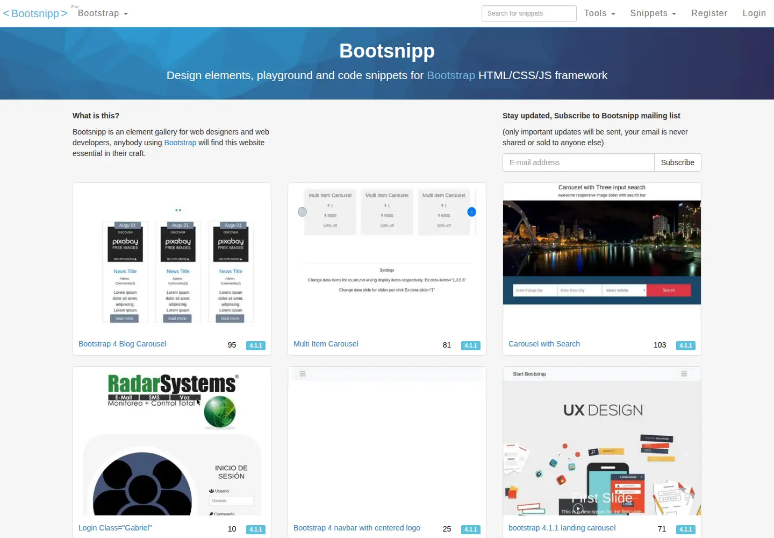Open the Multi Item Carousel title link
Screen dimensions: 774x538
pyautogui.click(x=326, y=344)
